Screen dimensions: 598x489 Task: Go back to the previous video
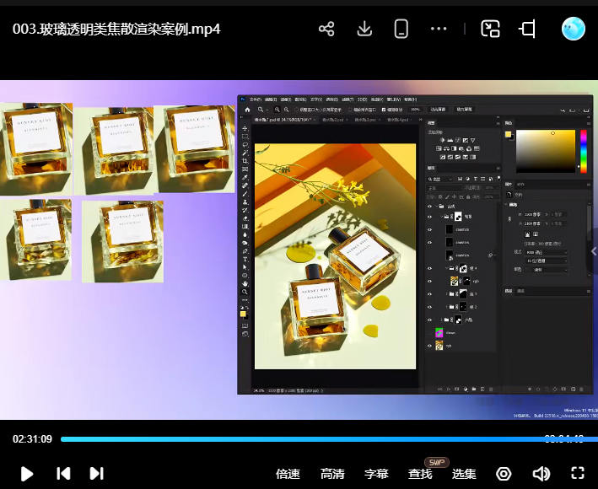pos(63,473)
